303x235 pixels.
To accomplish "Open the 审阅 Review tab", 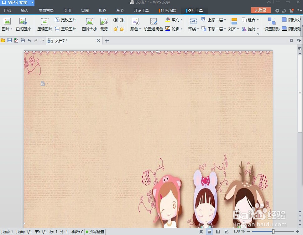I will 85,10.
